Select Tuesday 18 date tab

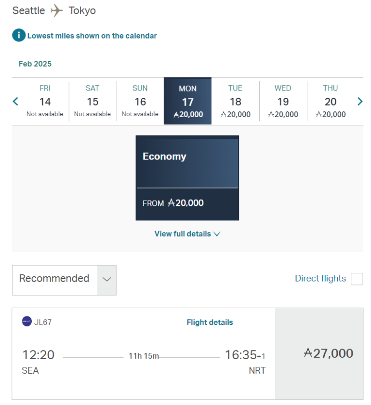235,101
